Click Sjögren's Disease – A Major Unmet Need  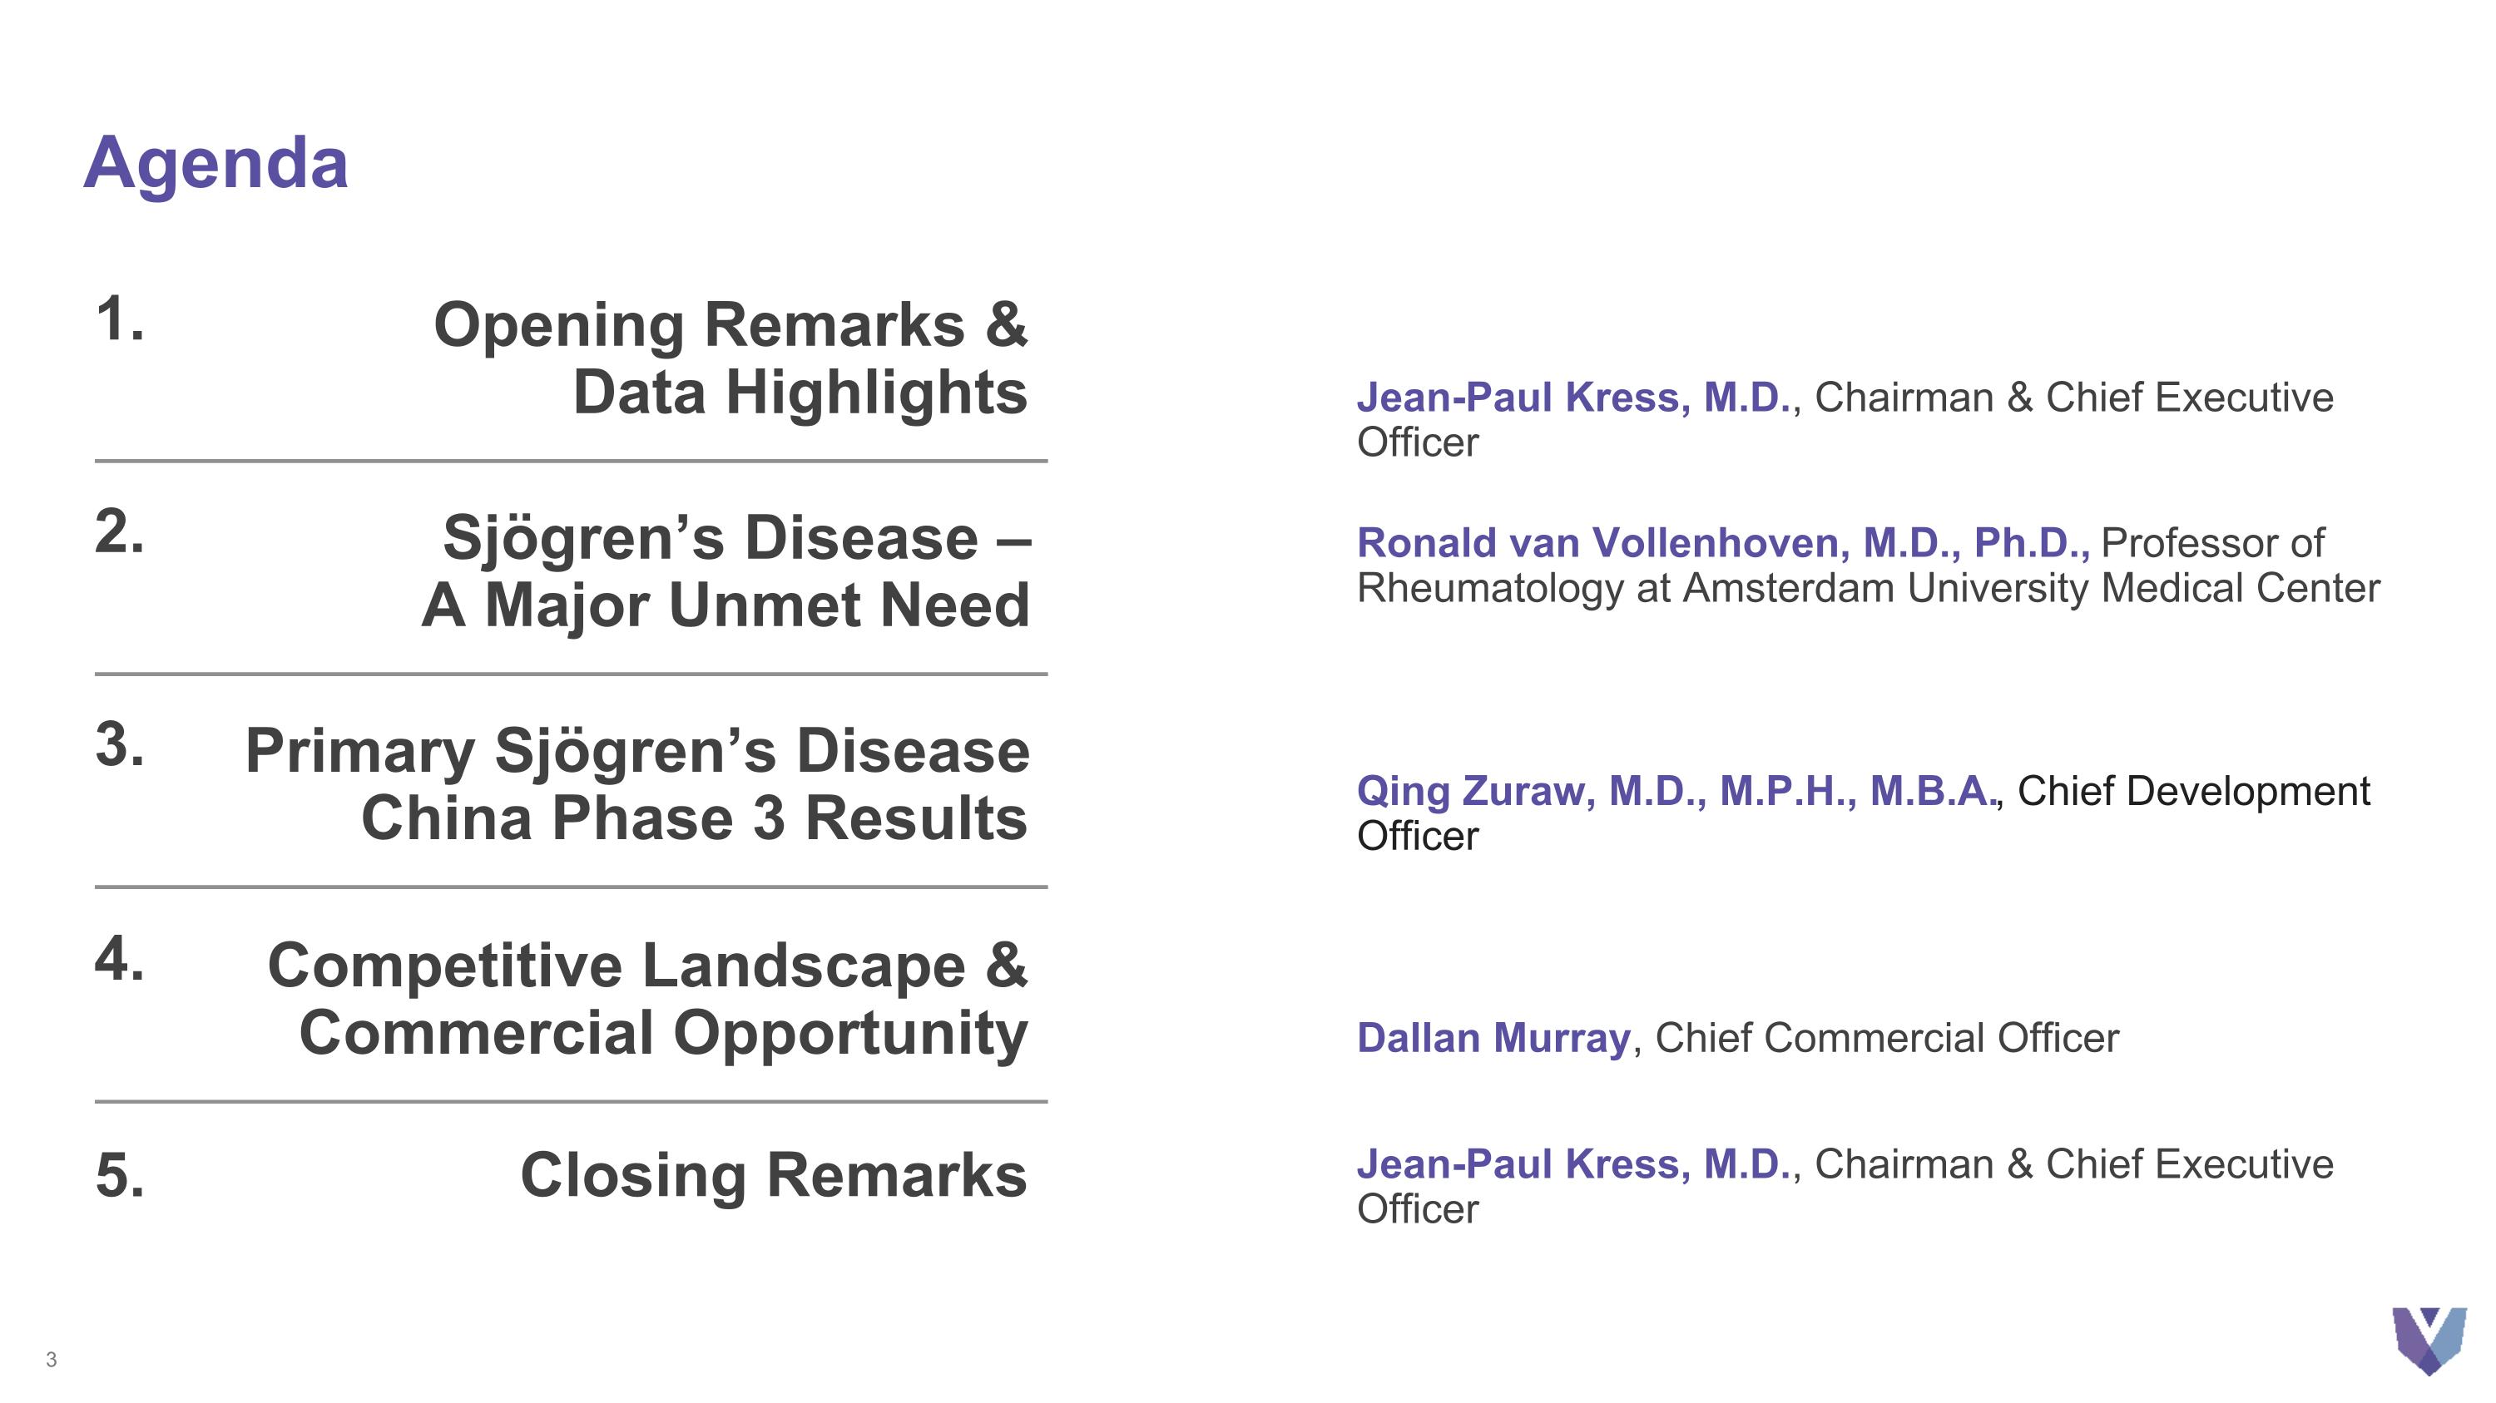coord(726,571)
